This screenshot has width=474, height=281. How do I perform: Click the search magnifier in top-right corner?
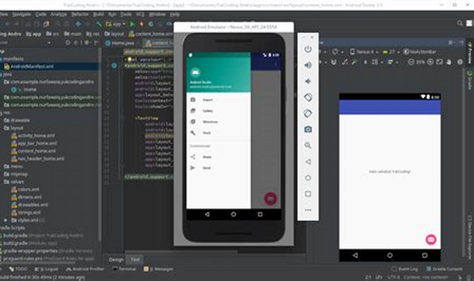(x=460, y=23)
